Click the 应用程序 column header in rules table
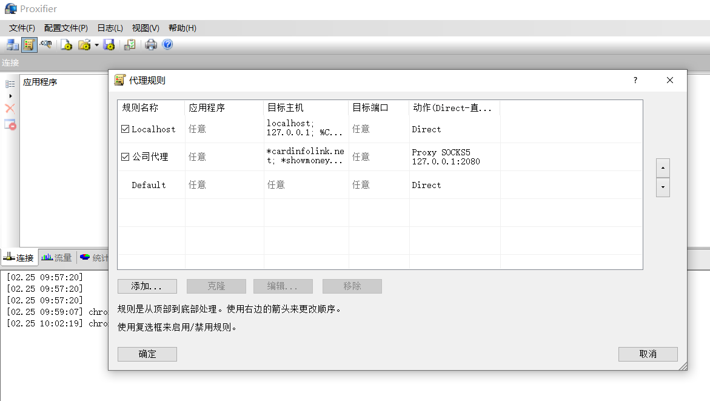 [224, 108]
